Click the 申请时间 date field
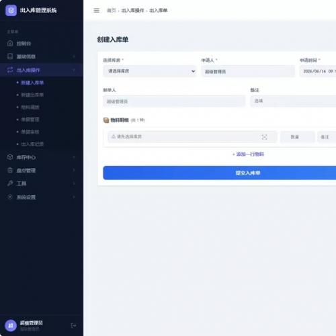The image size is (336, 336). tap(318, 71)
